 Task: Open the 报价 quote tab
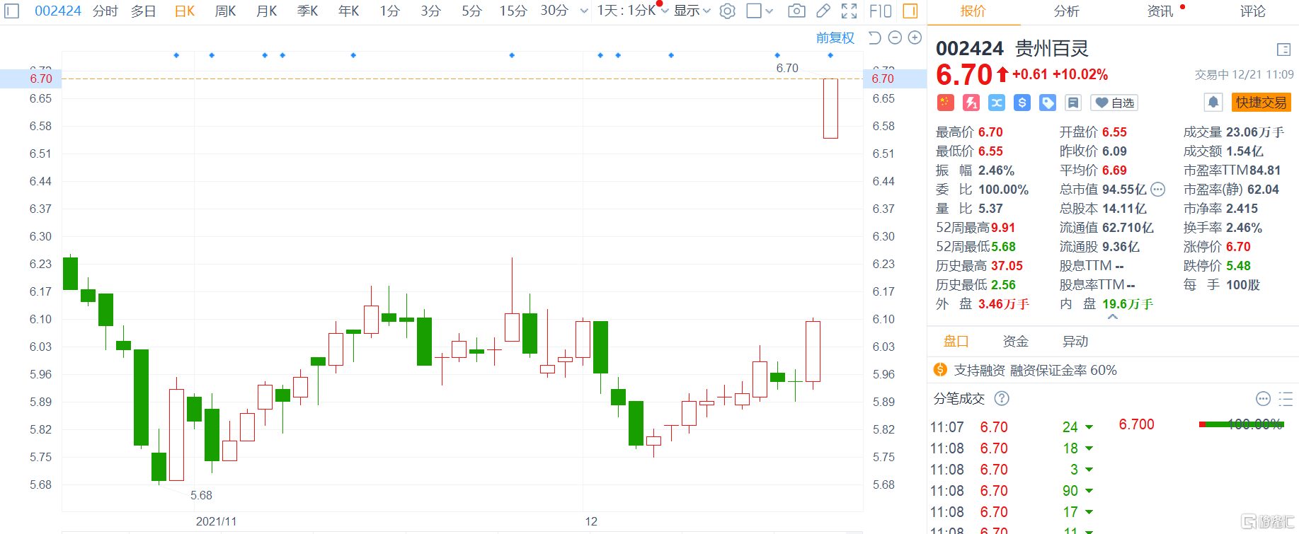[973, 11]
